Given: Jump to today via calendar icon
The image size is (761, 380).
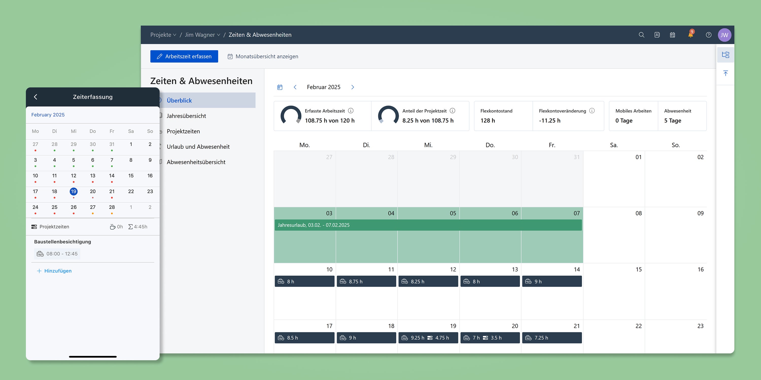Looking at the screenshot, I should pos(280,87).
